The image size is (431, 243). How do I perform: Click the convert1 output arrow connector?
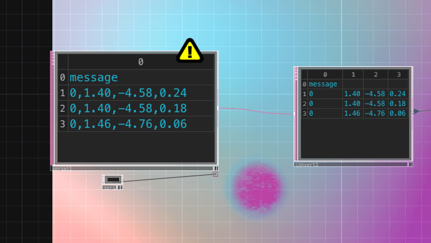coord(416,111)
